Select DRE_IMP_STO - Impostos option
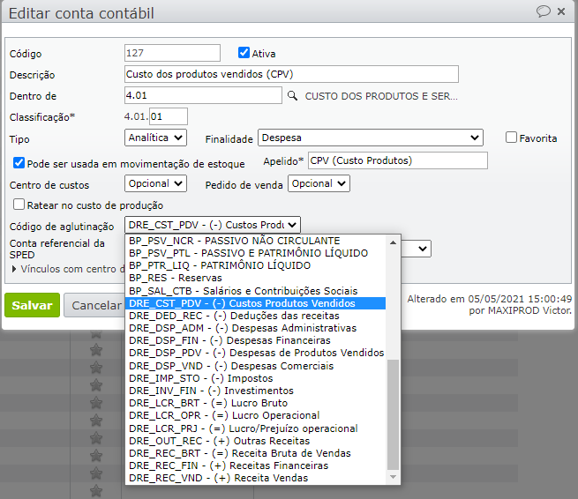Viewport: 578px width, 499px height. (255, 378)
